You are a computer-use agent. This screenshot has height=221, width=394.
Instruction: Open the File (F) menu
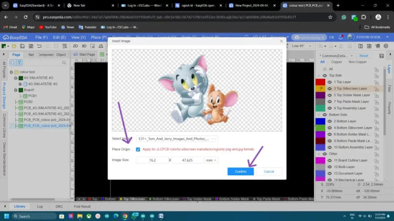41,37
